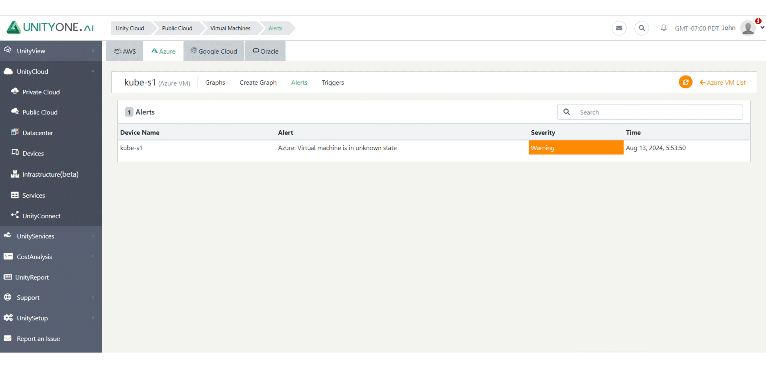The height and width of the screenshot is (368, 766).
Task: Open the Triggers tab
Action: point(333,83)
